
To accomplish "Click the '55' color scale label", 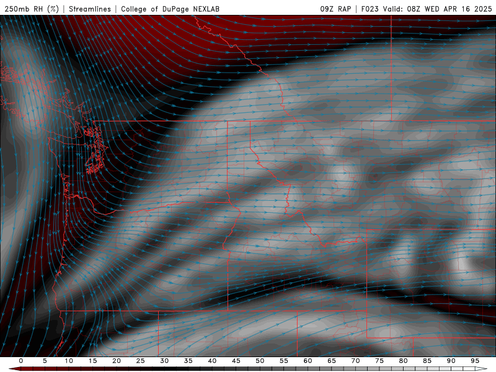I will tap(284, 361).
